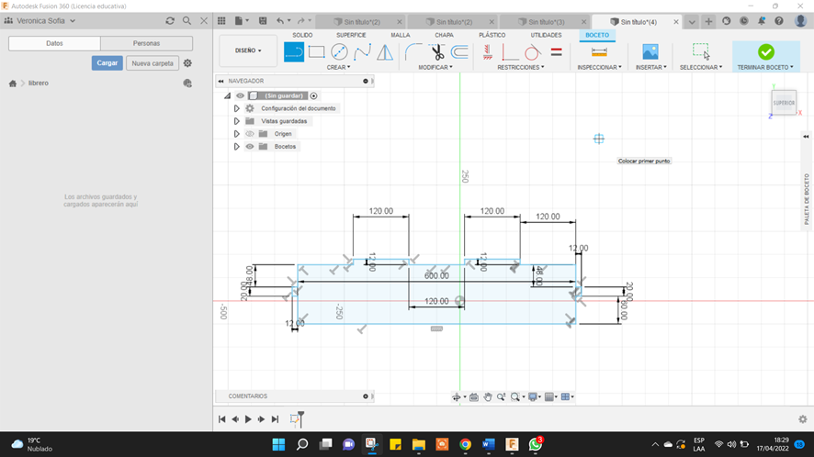Expand the Bocetos node
This screenshot has height=457, width=814.
pos(237,146)
